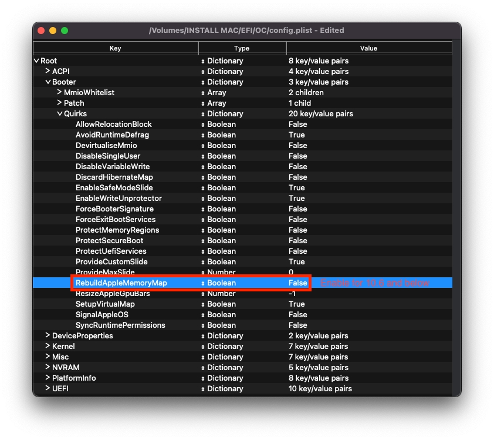
Task: Click the Value column header
Action: click(x=368, y=48)
